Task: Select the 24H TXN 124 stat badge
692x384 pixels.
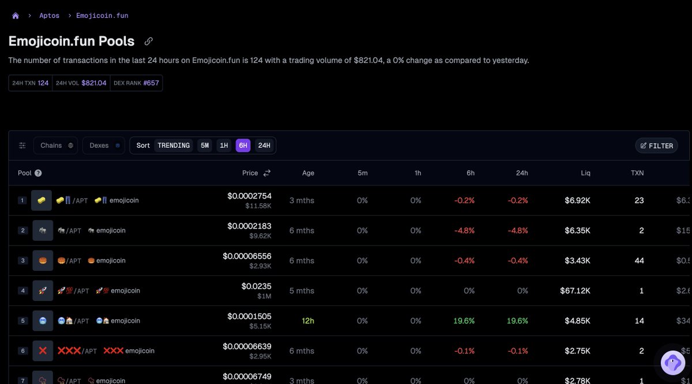Action: tap(31, 83)
